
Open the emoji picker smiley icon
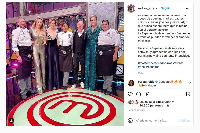(130, 121)
